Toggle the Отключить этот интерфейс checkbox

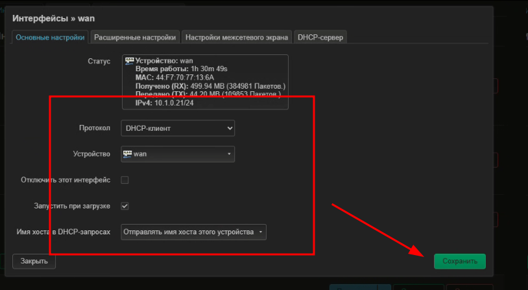point(125,180)
